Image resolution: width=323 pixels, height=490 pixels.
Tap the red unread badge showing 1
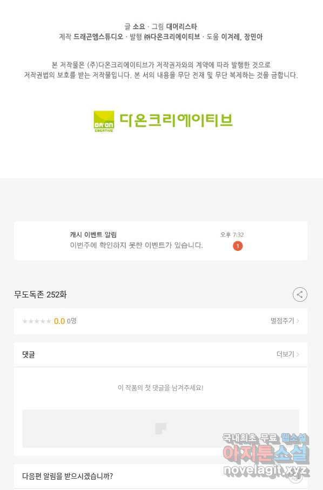pos(238,246)
